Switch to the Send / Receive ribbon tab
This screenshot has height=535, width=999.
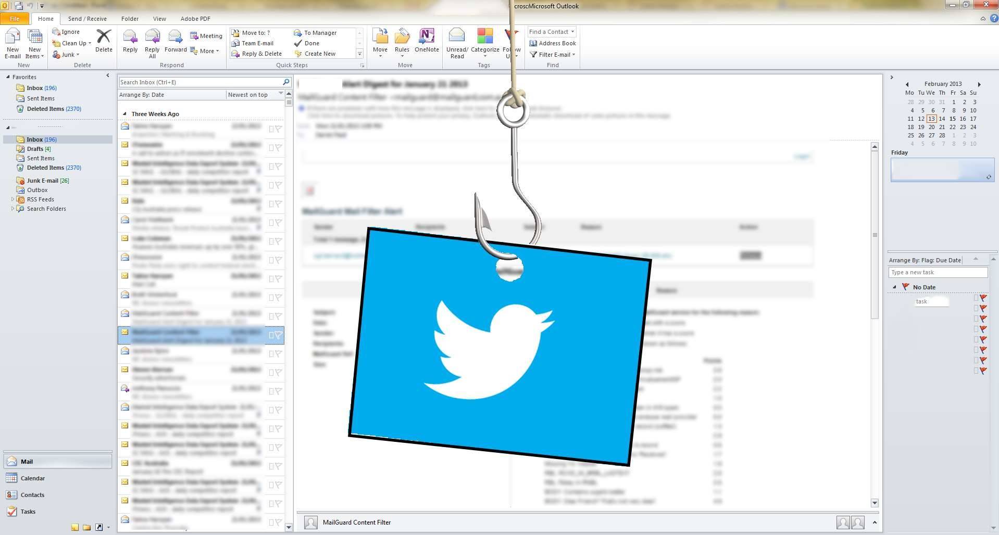[86, 18]
